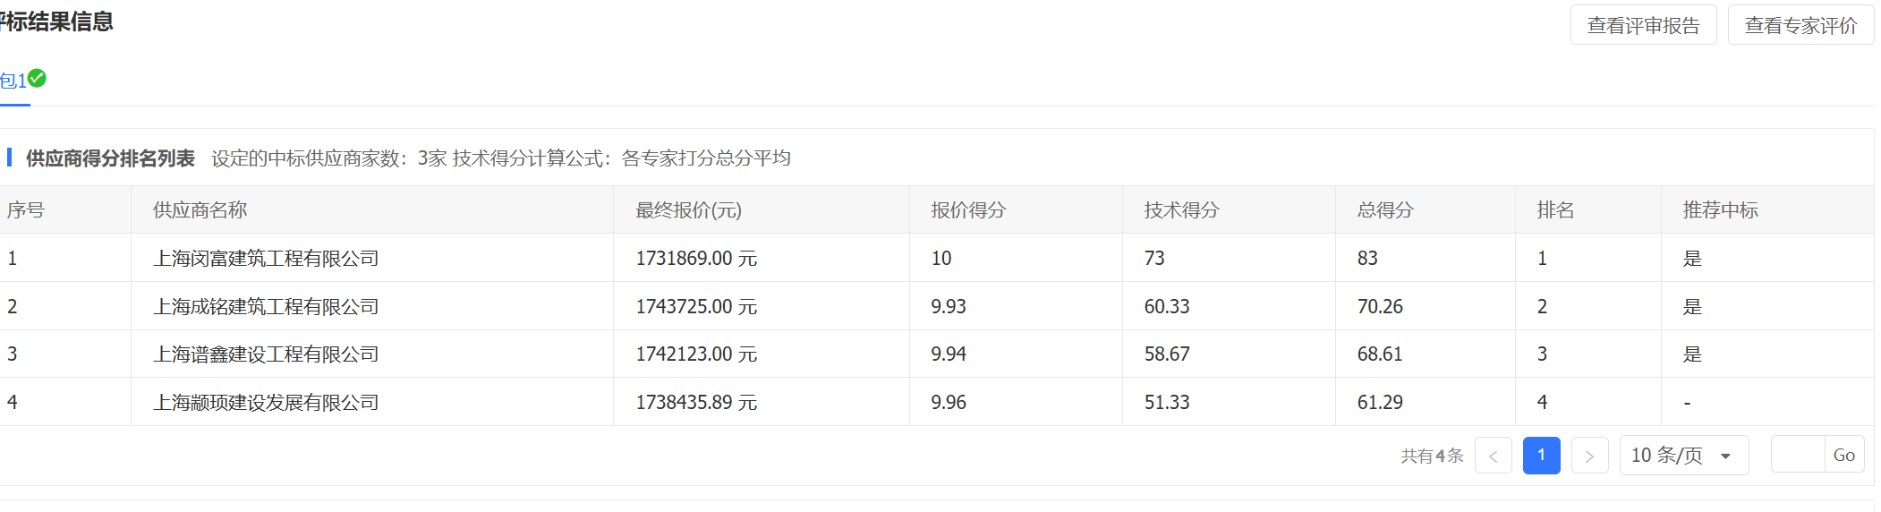Screen dimensions: 1881x512
Task: Click 查看评审报告 button
Action: click(x=1643, y=25)
